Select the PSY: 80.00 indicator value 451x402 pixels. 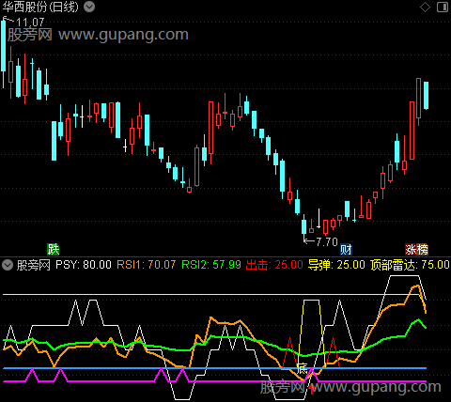pos(84,265)
